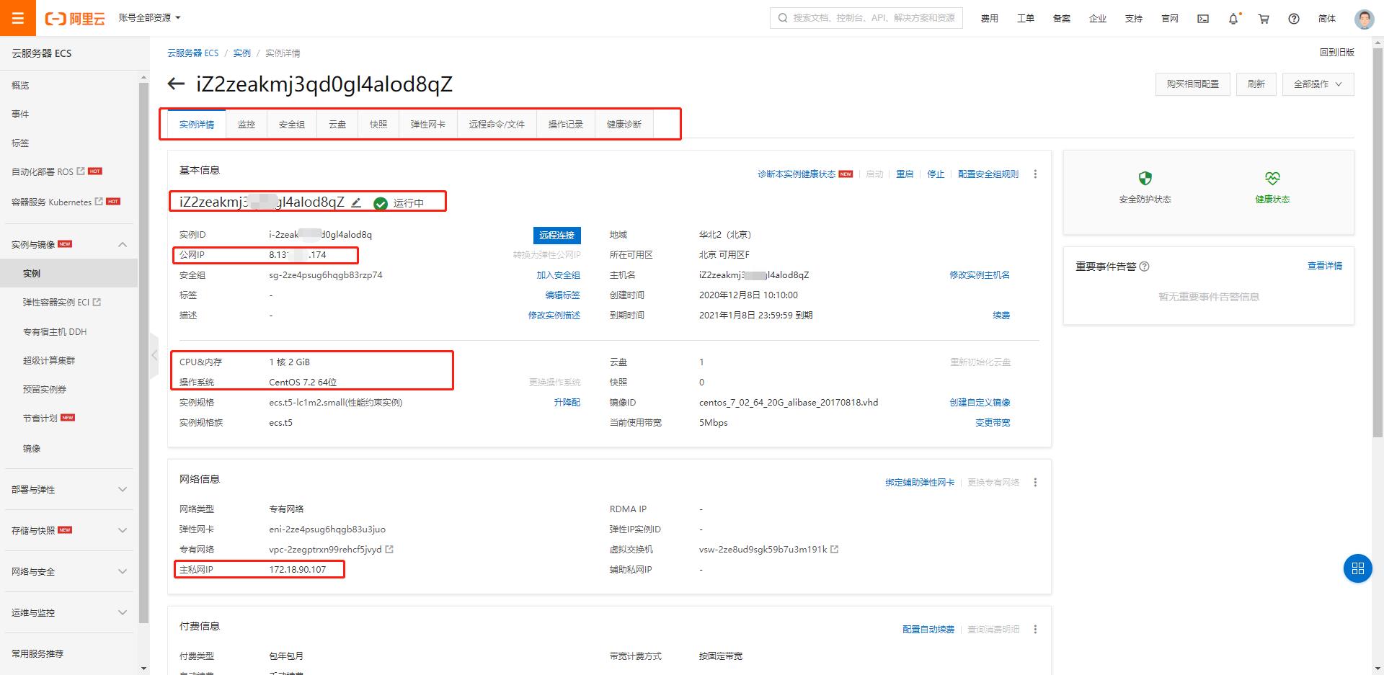Click the sidebar vertical scrollbar
1384x675 pixels.
tap(143, 352)
